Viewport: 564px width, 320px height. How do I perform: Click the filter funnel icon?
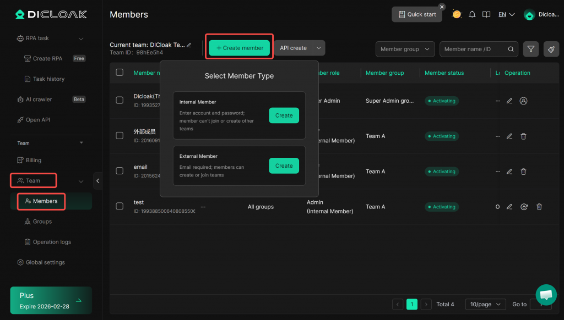[x=530, y=49]
